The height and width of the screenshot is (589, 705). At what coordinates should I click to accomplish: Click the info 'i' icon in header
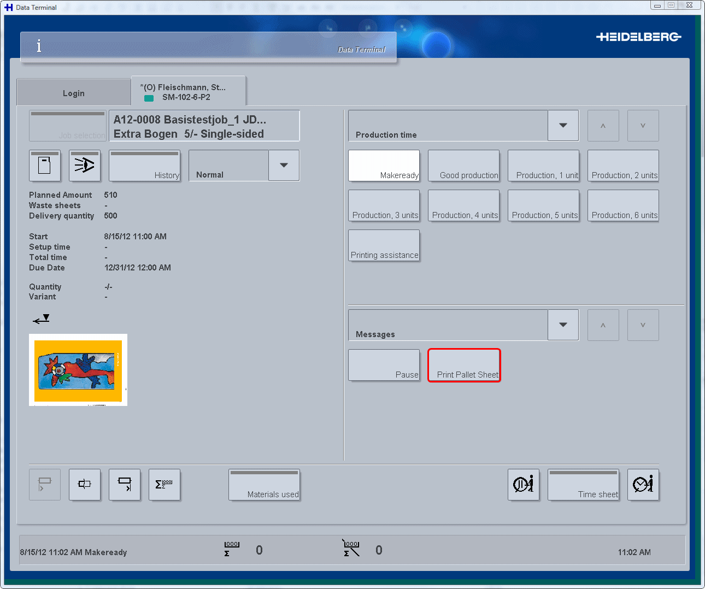coord(39,46)
